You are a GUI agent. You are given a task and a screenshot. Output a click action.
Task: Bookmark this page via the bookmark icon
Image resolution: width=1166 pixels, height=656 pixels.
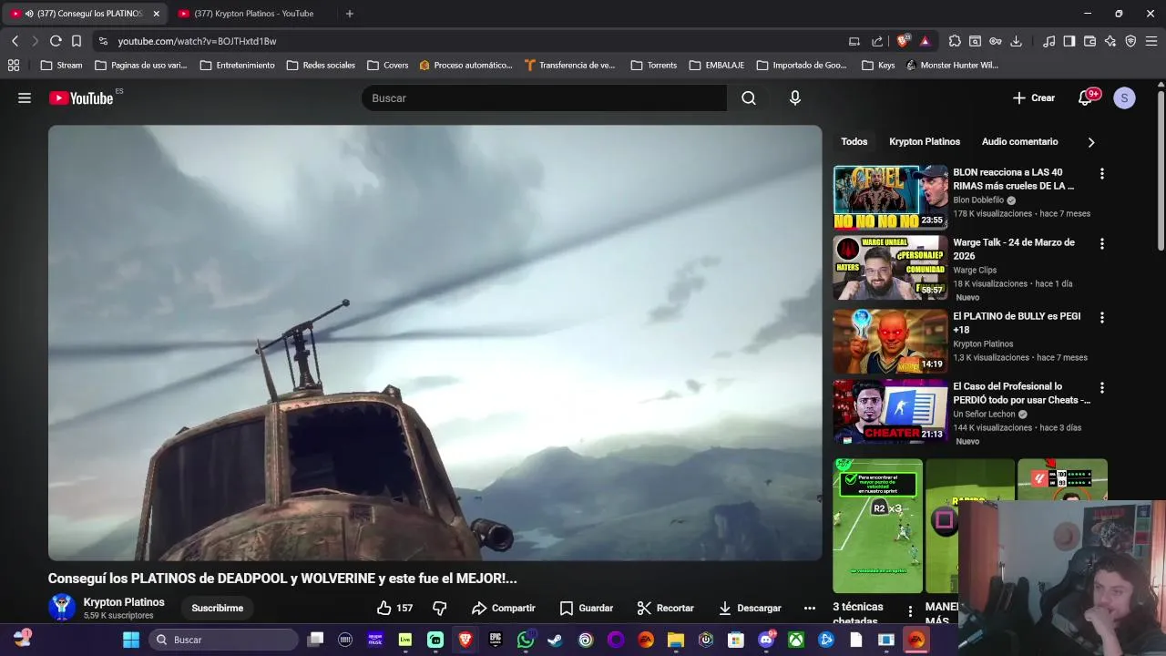[77, 41]
